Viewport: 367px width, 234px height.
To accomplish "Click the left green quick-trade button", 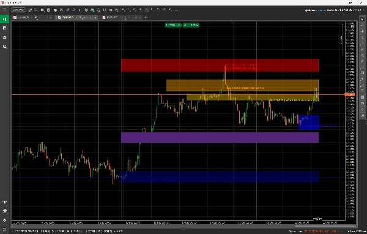I will coord(173,25).
